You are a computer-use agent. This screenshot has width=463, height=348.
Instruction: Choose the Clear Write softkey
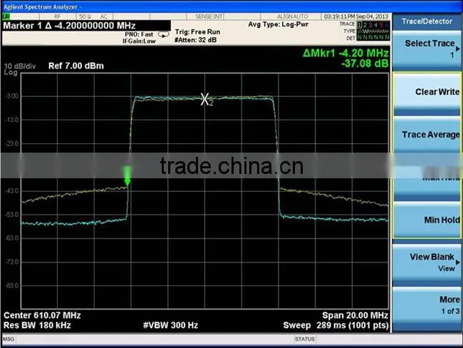click(x=427, y=93)
